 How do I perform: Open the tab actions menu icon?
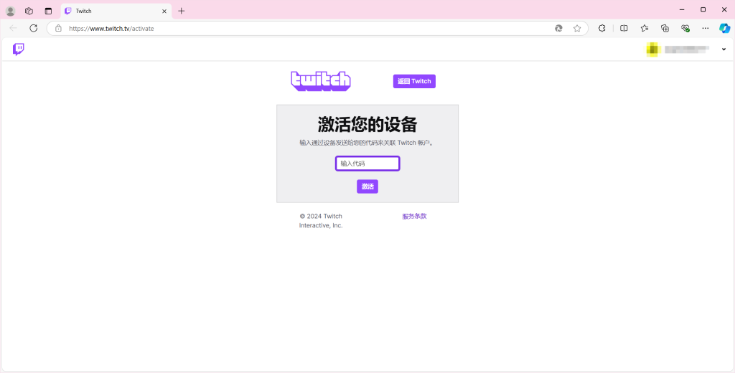(x=48, y=11)
